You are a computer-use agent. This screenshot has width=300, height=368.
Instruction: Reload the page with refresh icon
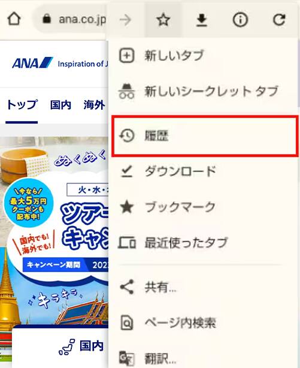(279, 20)
